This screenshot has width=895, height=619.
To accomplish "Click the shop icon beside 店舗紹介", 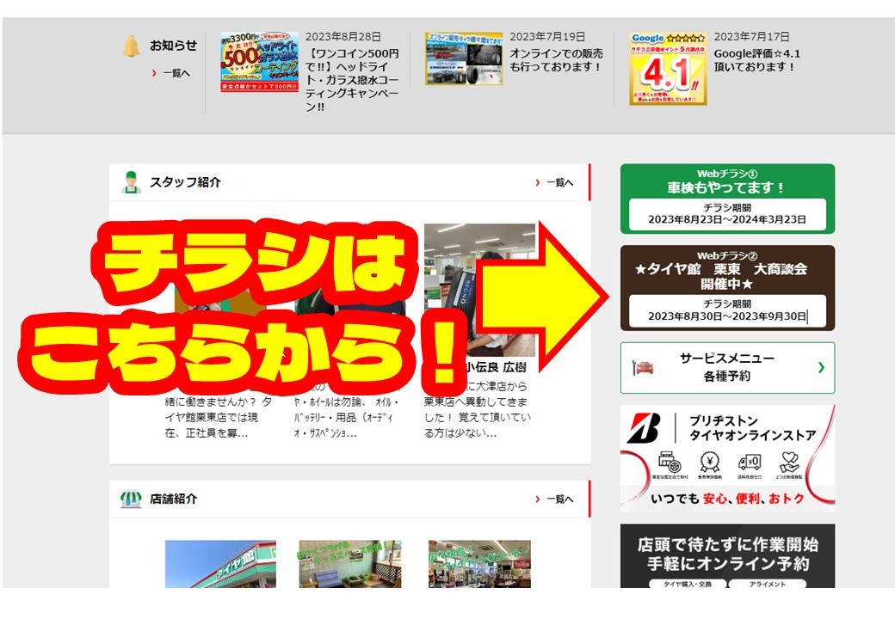I will tap(131, 499).
